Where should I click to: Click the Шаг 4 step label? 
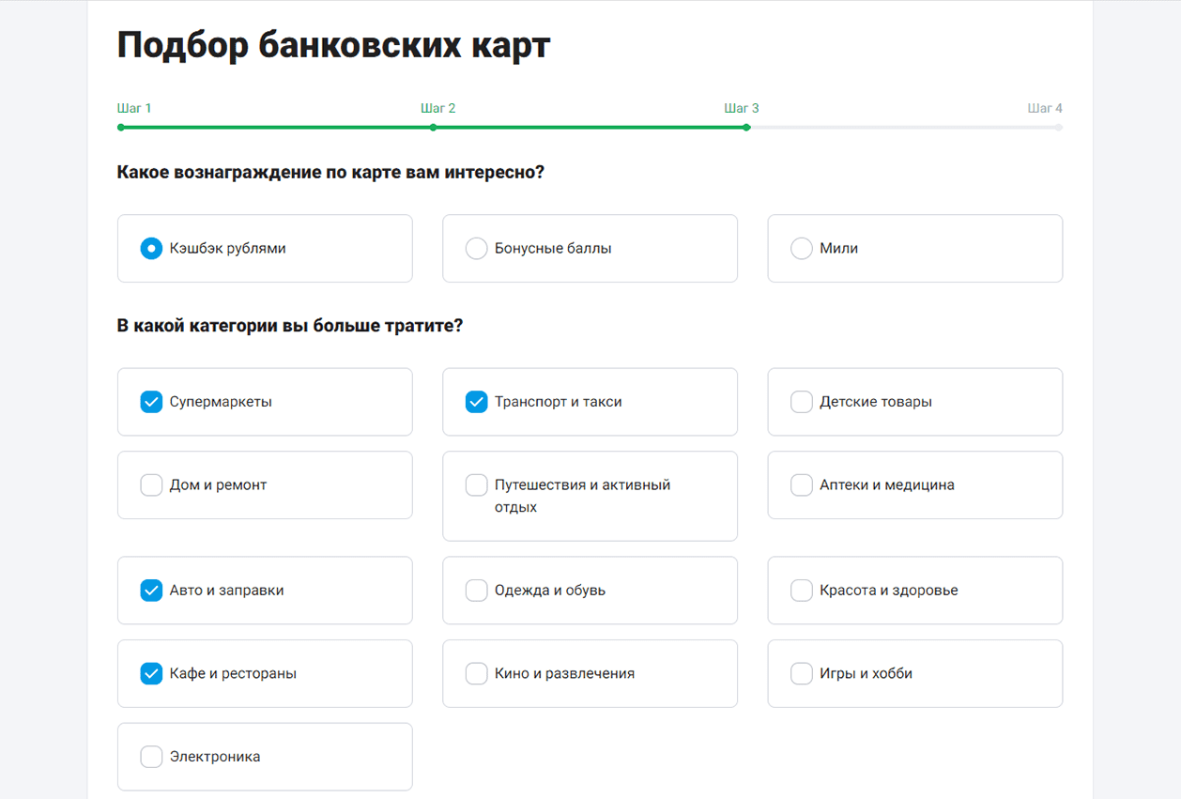click(1045, 108)
